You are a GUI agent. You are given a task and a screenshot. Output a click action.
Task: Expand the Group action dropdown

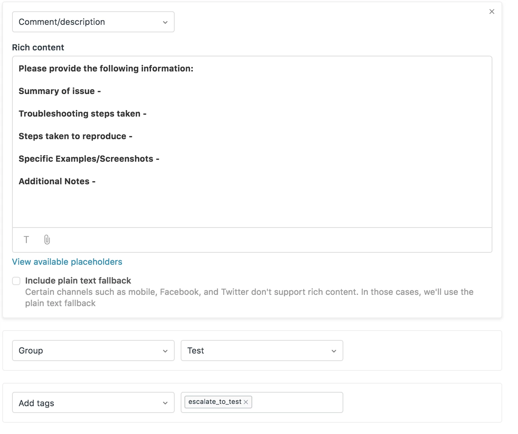click(93, 351)
